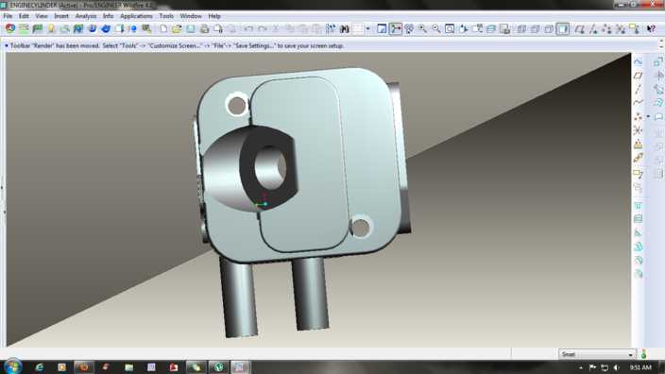Switch display to Wireframe
The image size is (665, 374).
coord(521,29)
